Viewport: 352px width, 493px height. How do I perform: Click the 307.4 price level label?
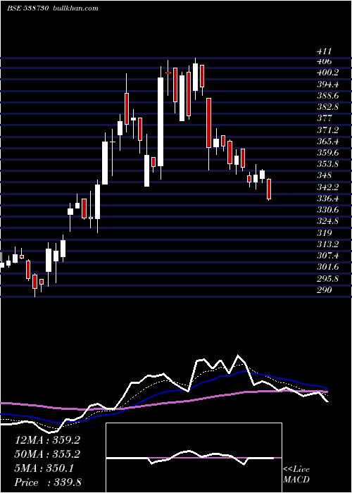click(328, 256)
